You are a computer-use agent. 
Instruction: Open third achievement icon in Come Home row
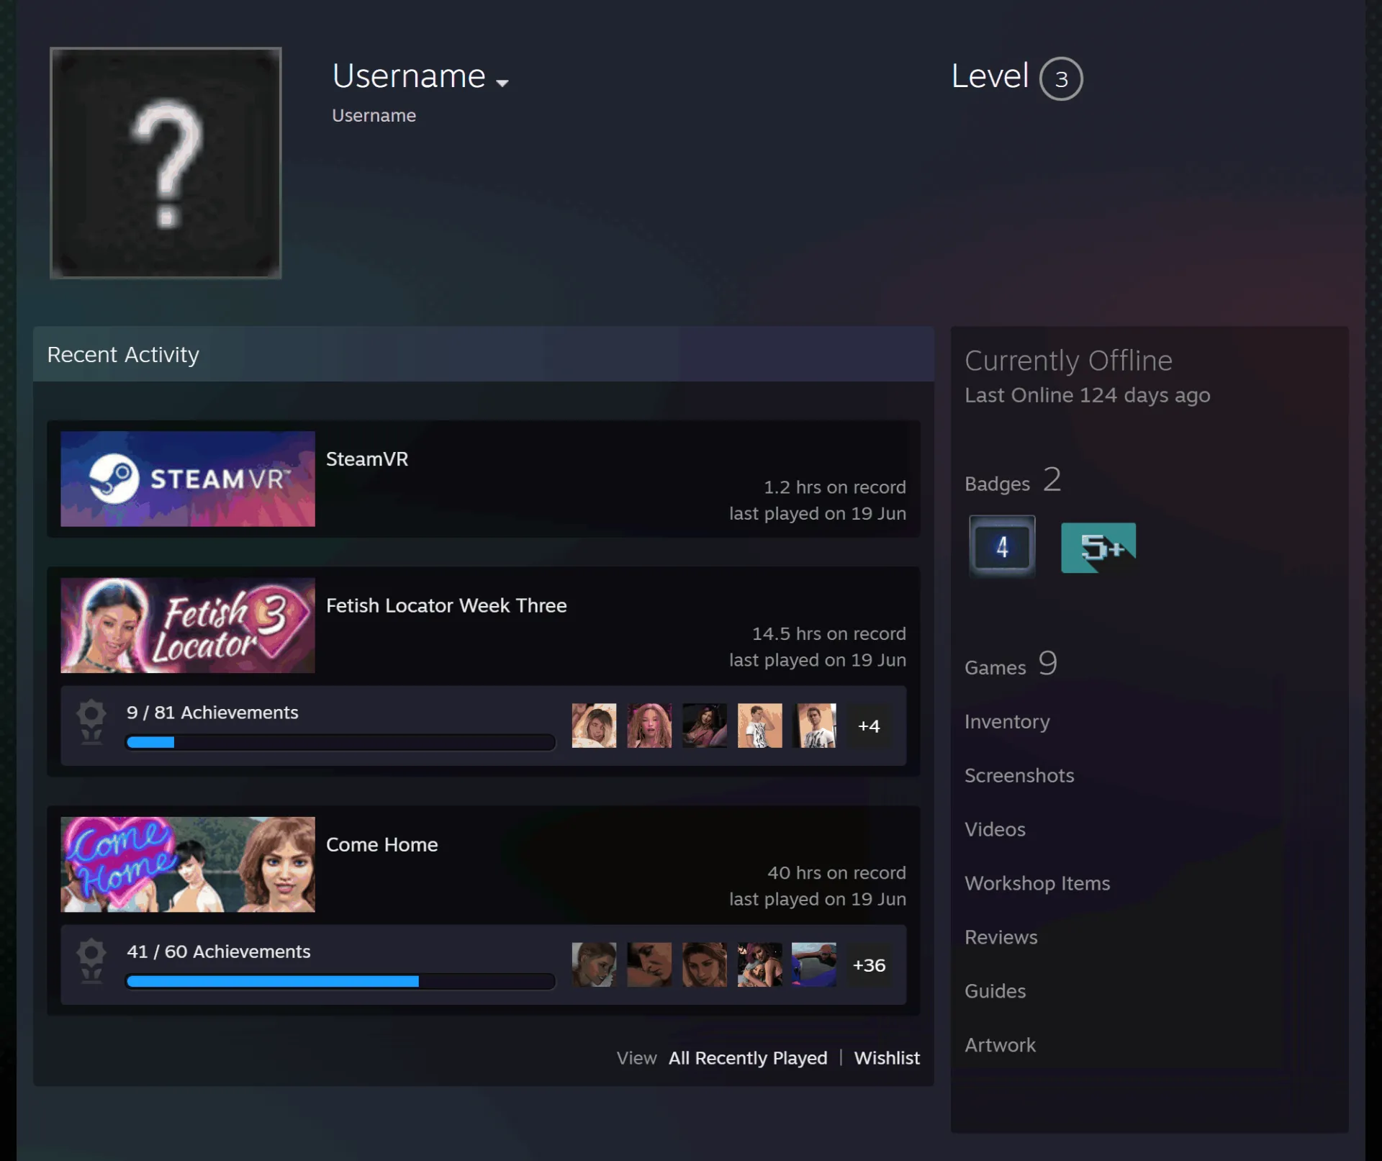click(x=705, y=965)
